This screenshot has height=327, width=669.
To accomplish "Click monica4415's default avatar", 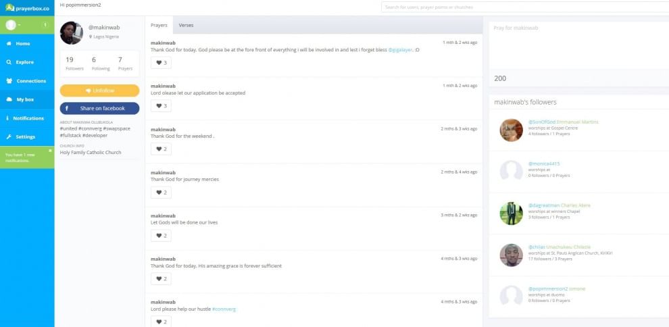I will [x=511, y=172].
